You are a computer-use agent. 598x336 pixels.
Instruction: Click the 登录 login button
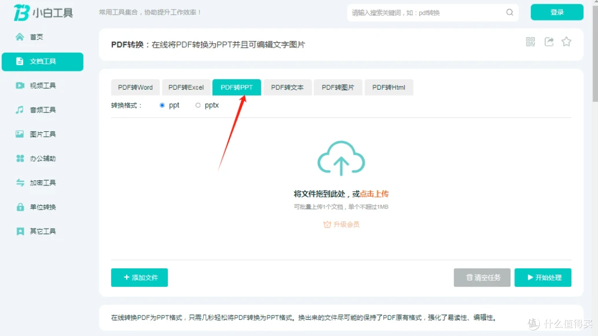click(557, 12)
